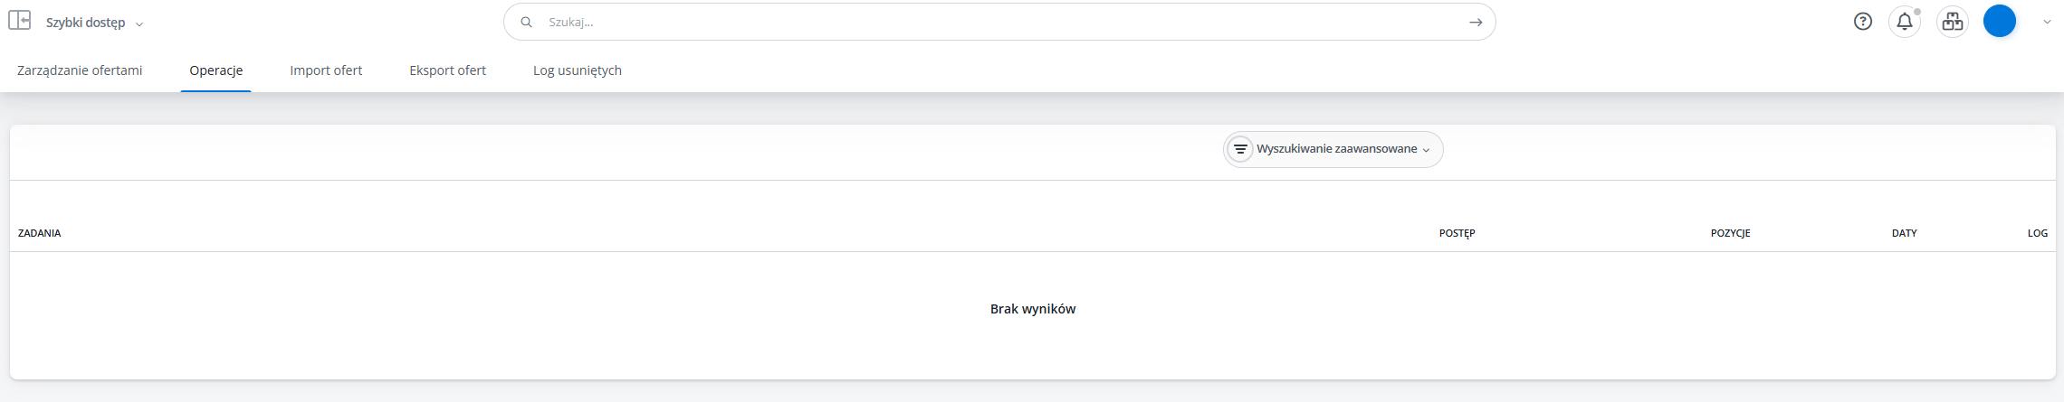Click the stacked boxes icon

(1953, 22)
